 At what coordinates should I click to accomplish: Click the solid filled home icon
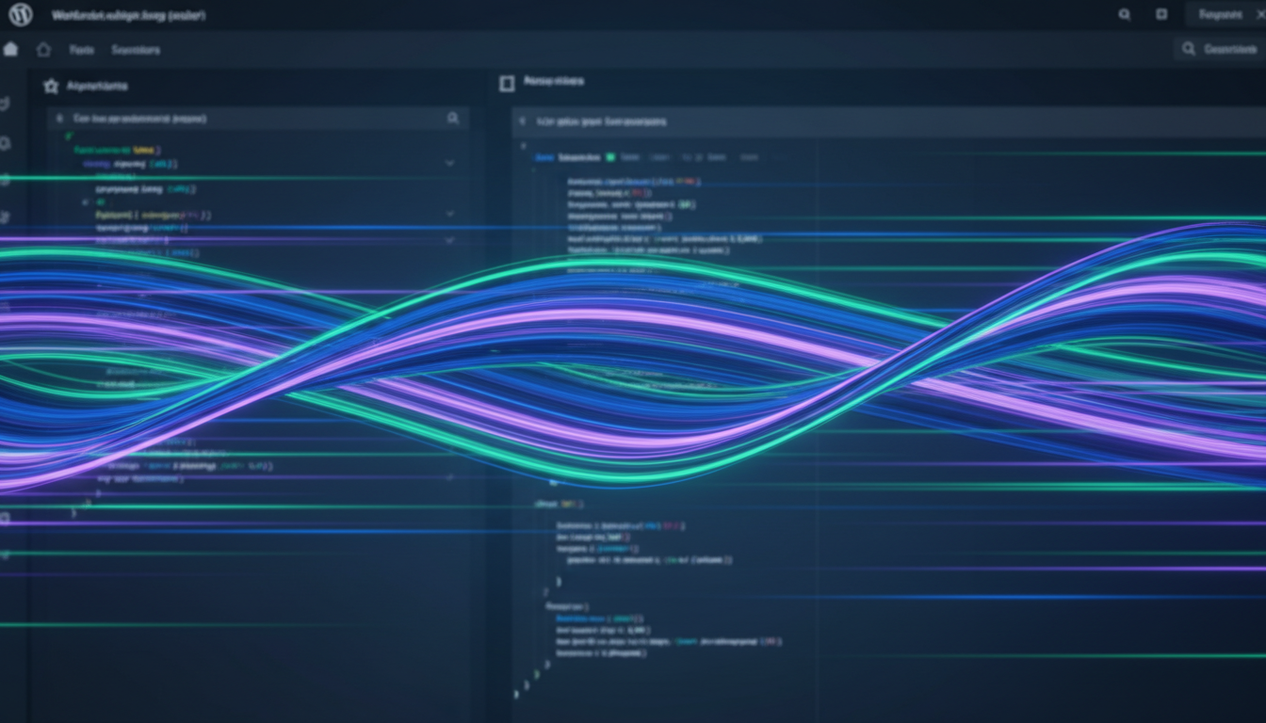pyautogui.click(x=10, y=50)
